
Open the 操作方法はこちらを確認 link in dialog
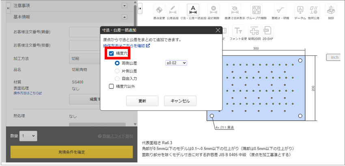(127, 46)
